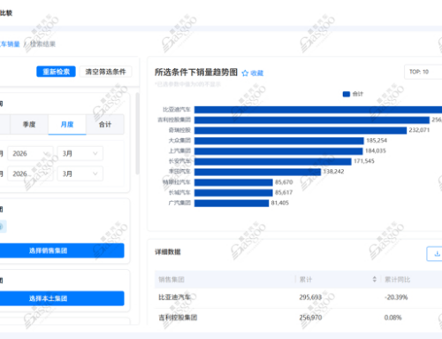Click the 收藏 star icon
Image resolution: width=442 pixels, height=339 pixels.
(x=245, y=73)
